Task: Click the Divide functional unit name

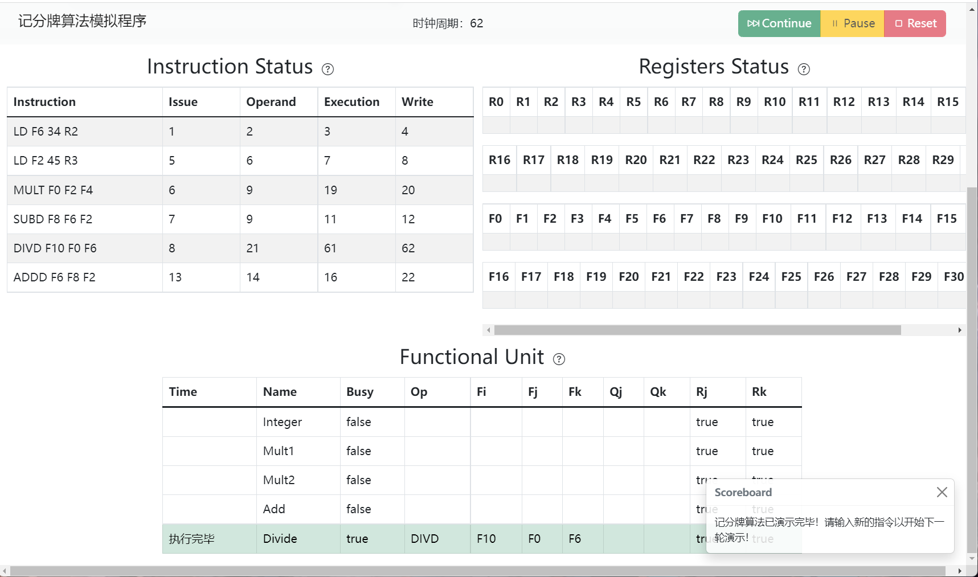Action: click(x=280, y=539)
